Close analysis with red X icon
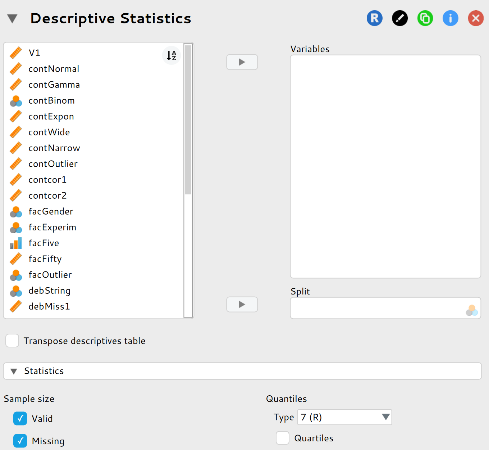The width and height of the screenshot is (489, 450). (x=475, y=18)
